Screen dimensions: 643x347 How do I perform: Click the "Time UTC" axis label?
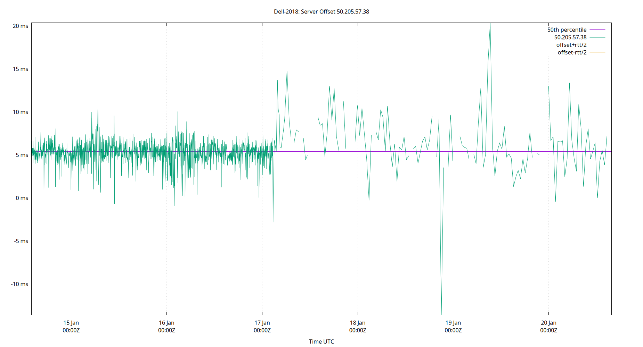pos(321,341)
